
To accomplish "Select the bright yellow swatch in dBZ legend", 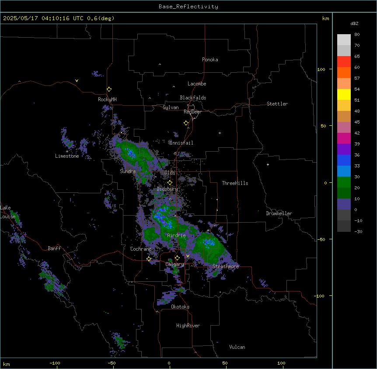I will coord(344,94).
